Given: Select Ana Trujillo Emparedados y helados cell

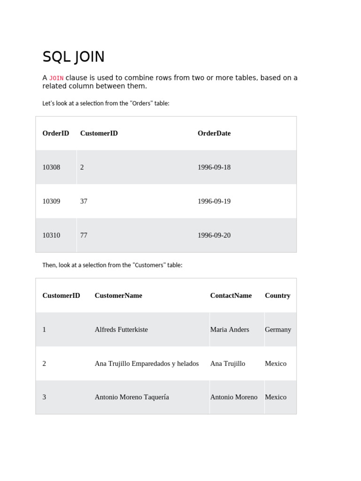Looking at the screenshot, I should 147,364.
